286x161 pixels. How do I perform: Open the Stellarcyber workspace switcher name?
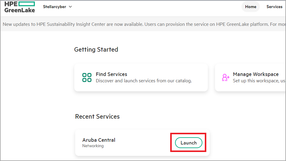[54, 7]
